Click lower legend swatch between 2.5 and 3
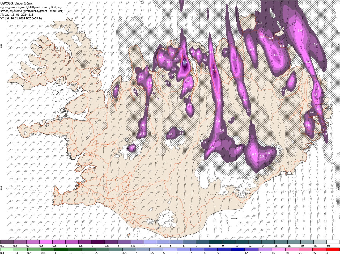The image size is (340, 255). click(x=102, y=249)
